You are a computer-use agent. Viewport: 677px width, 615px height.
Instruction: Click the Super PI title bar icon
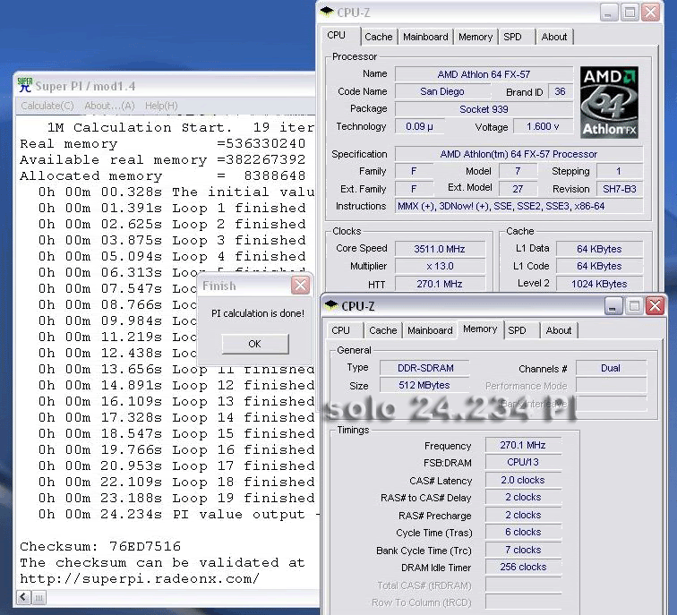point(25,85)
